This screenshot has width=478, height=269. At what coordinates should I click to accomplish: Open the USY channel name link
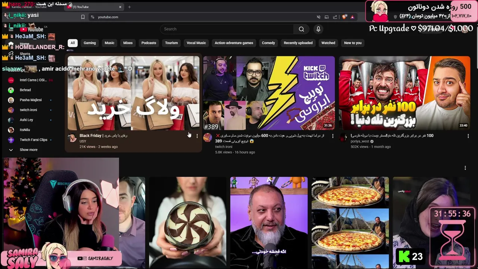pos(83,141)
